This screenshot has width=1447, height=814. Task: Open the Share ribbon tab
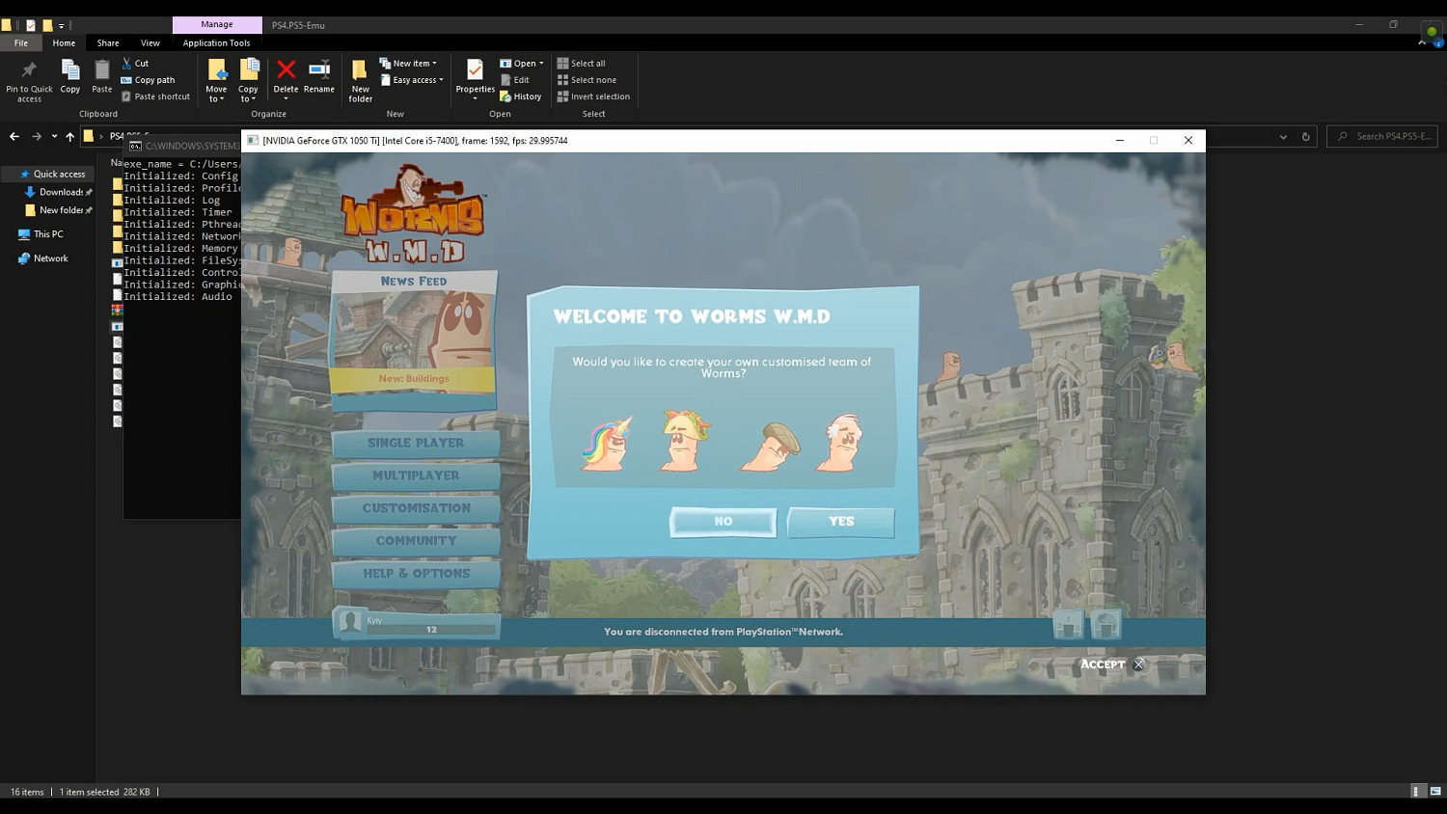(108, 42)
